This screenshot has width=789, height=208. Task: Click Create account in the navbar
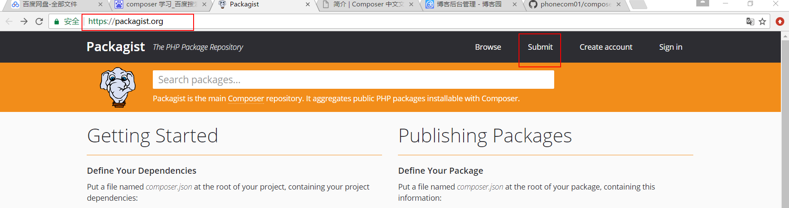(606, 47)
